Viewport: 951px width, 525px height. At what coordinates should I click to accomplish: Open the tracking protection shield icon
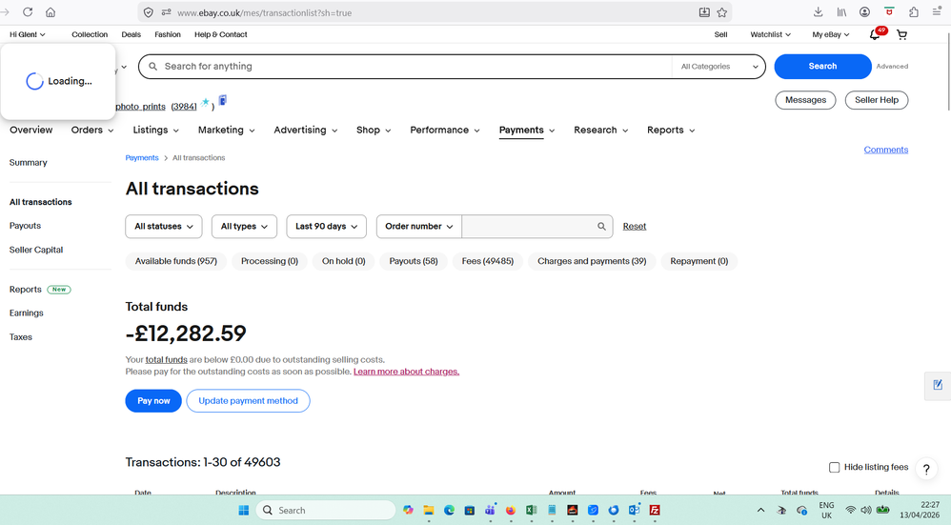149,12
